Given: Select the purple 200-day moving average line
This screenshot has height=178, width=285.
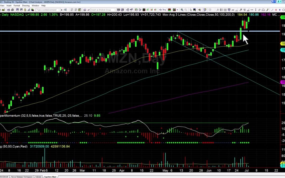Looking at the screenshot, I should coord(178,98).
